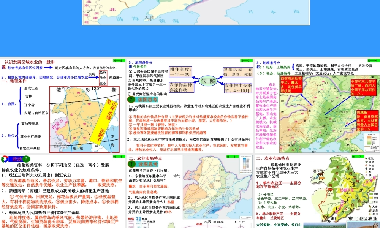
Task: Click the text 吉林 in the 范围 list
Action: [28, 96]
